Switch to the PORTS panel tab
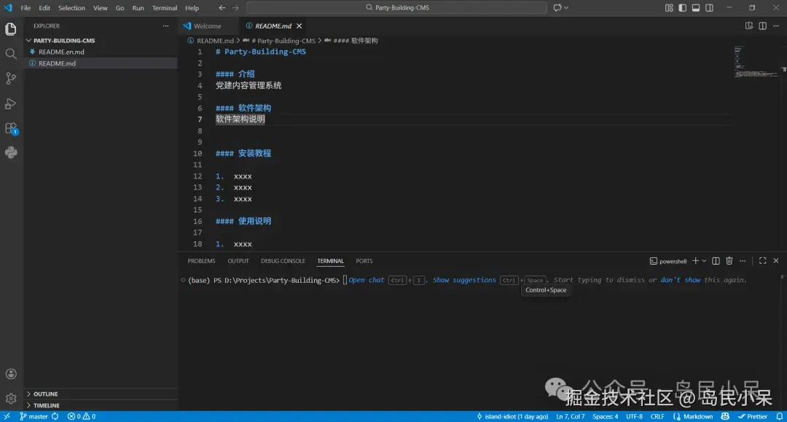 pos(364,261)
